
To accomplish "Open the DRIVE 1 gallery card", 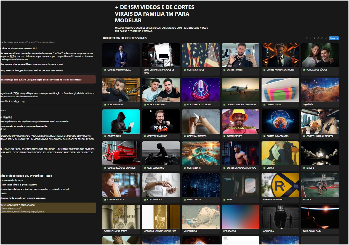I will [x=280, y=153].
